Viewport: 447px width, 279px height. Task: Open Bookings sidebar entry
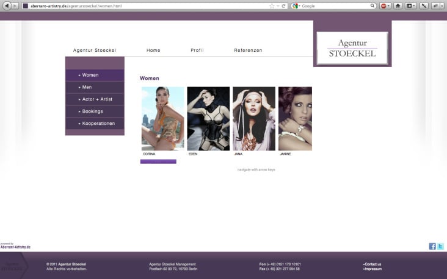[95, 111]
